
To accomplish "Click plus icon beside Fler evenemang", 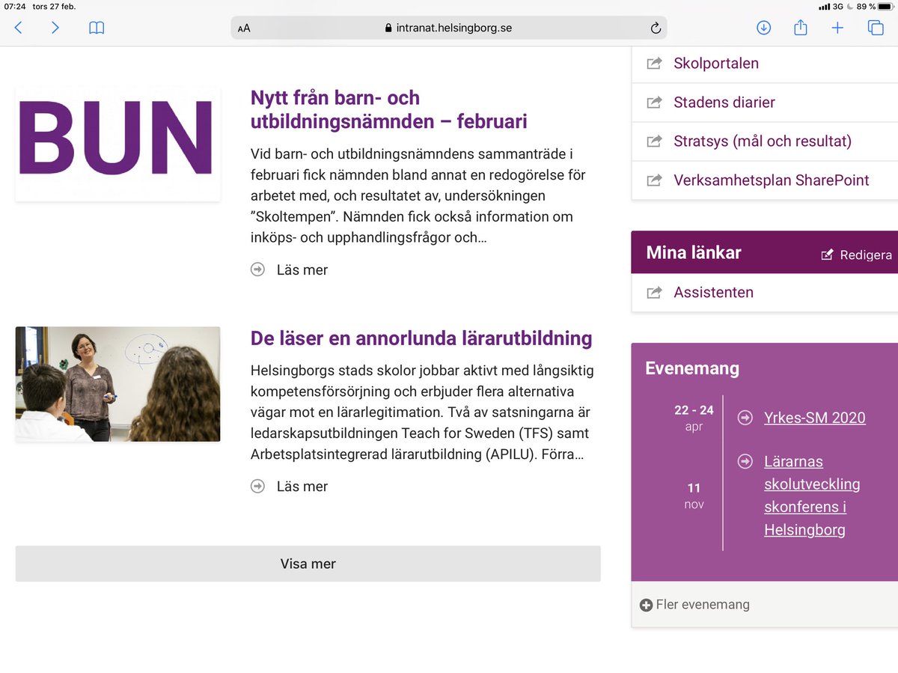I will (x=646, y=605).
